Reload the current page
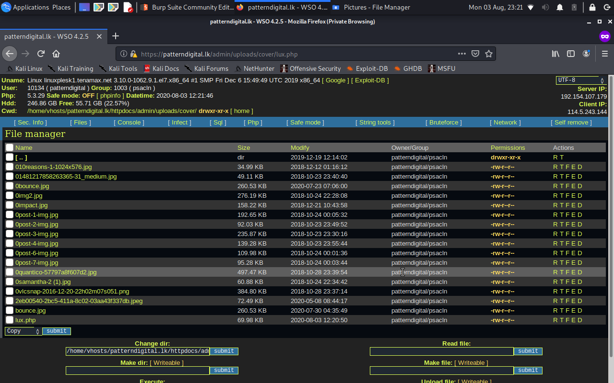614x383 pixels. point(41,54)
